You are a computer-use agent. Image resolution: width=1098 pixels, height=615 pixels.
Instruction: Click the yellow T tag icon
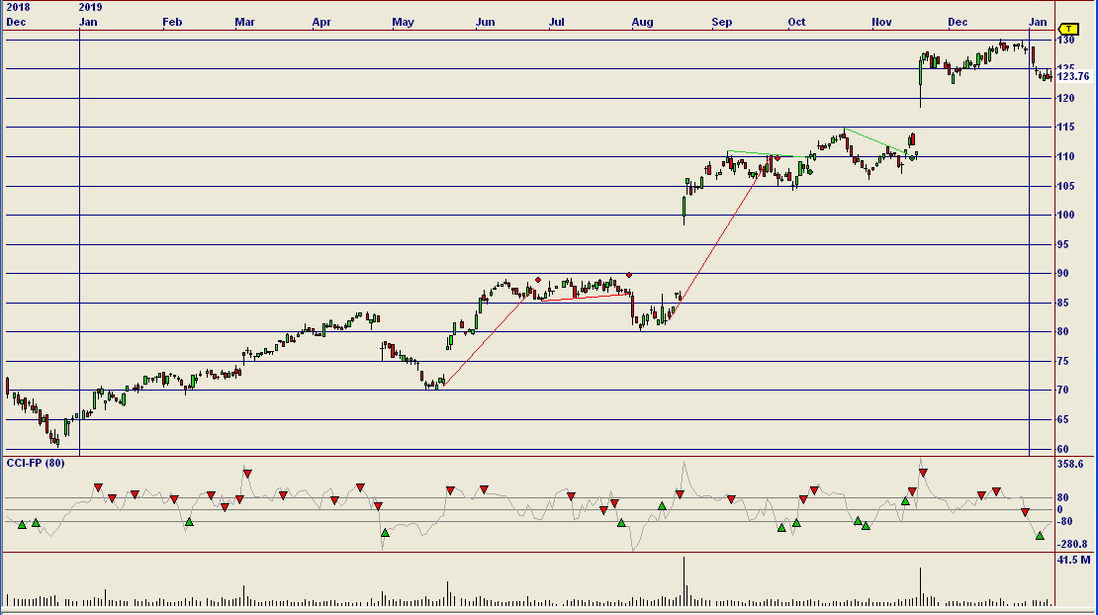tap(1068, 29)
